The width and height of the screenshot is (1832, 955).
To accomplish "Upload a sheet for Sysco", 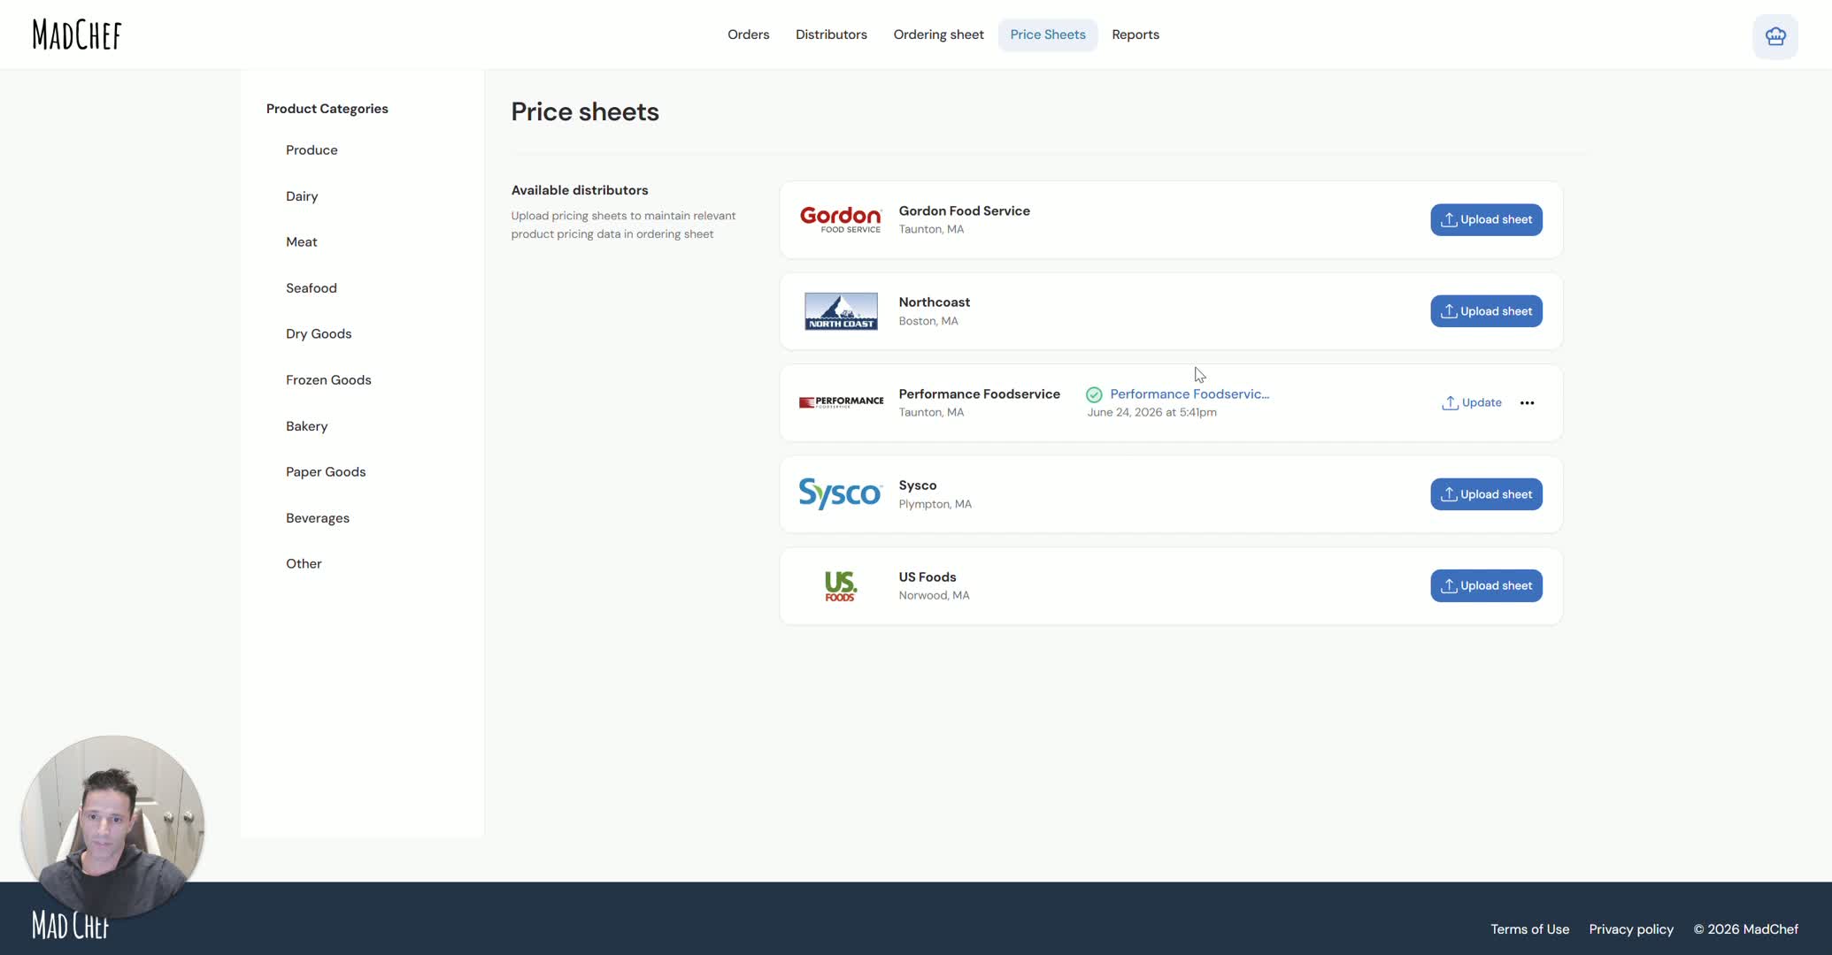I will [x=1486, y=494].
